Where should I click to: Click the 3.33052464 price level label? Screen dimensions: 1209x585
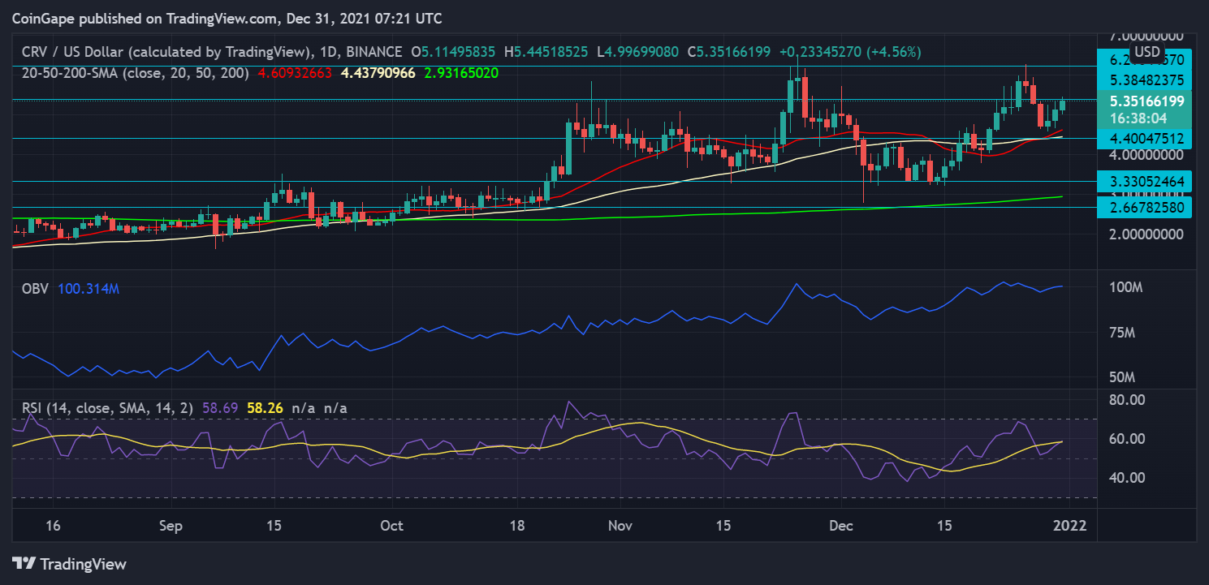1143,181
